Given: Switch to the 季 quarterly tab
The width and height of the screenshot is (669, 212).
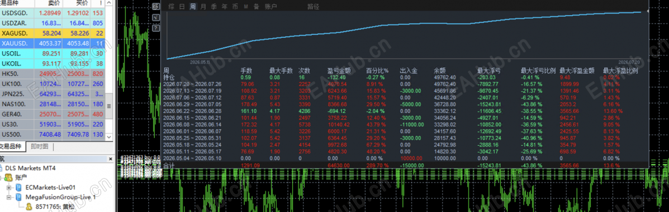Looking at the screenshot, I should 214,6.
